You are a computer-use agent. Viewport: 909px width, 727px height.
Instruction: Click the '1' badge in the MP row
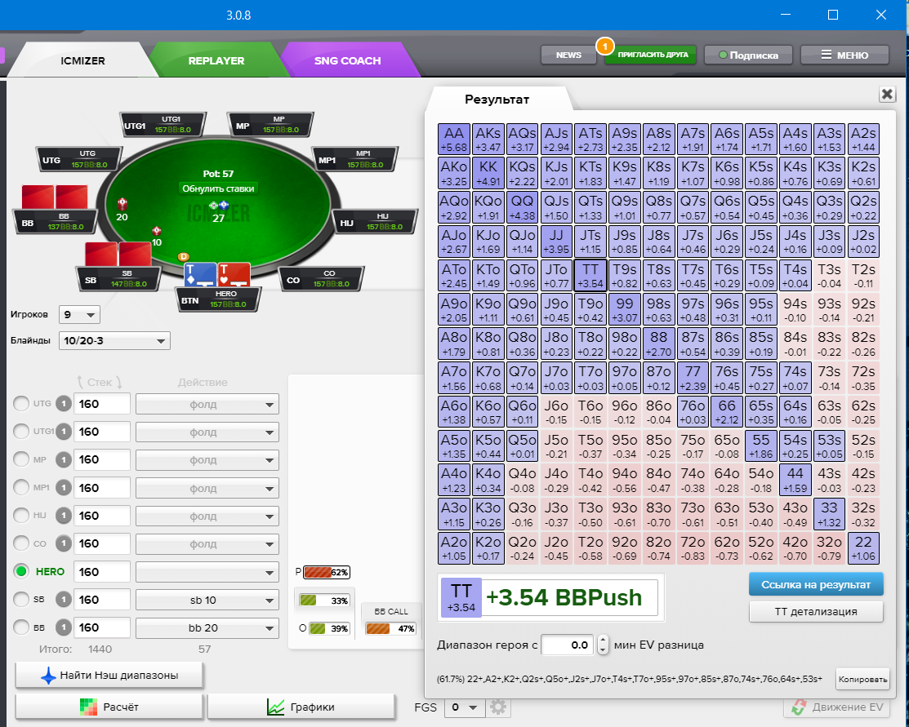tap(64, 460)
